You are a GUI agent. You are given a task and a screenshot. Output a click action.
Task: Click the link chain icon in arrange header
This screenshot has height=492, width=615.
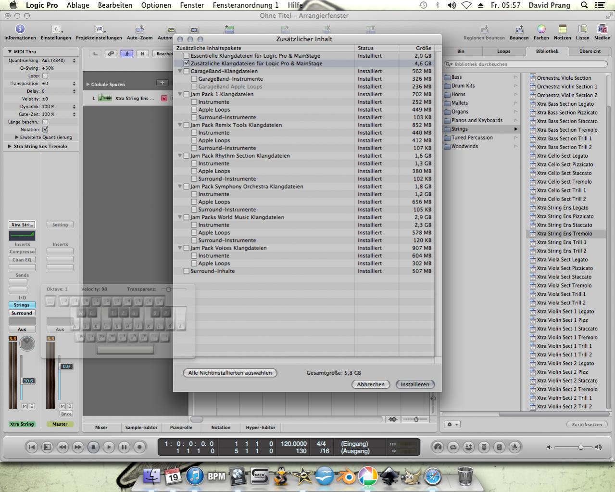111,53
